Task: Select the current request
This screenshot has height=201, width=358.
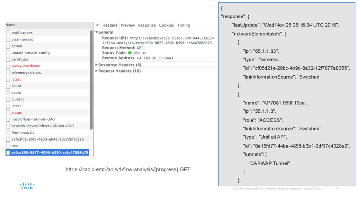Action: tap(47, 99)
